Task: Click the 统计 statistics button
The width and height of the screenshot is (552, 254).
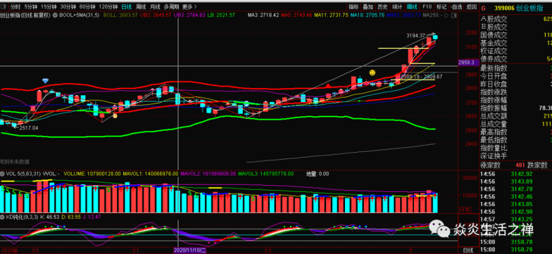Action: (x=397, y=7)
